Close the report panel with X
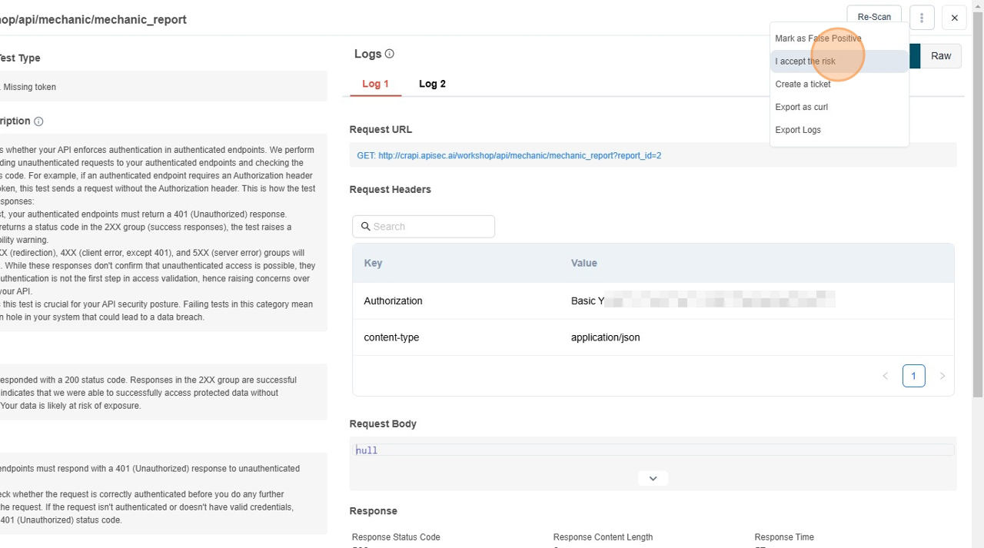The height and width of the screenshot is (548, 984). click(954, 18)
